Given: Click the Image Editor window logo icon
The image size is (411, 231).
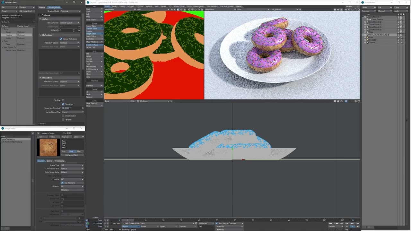Looking at the screenshot, I should (2, 129).
